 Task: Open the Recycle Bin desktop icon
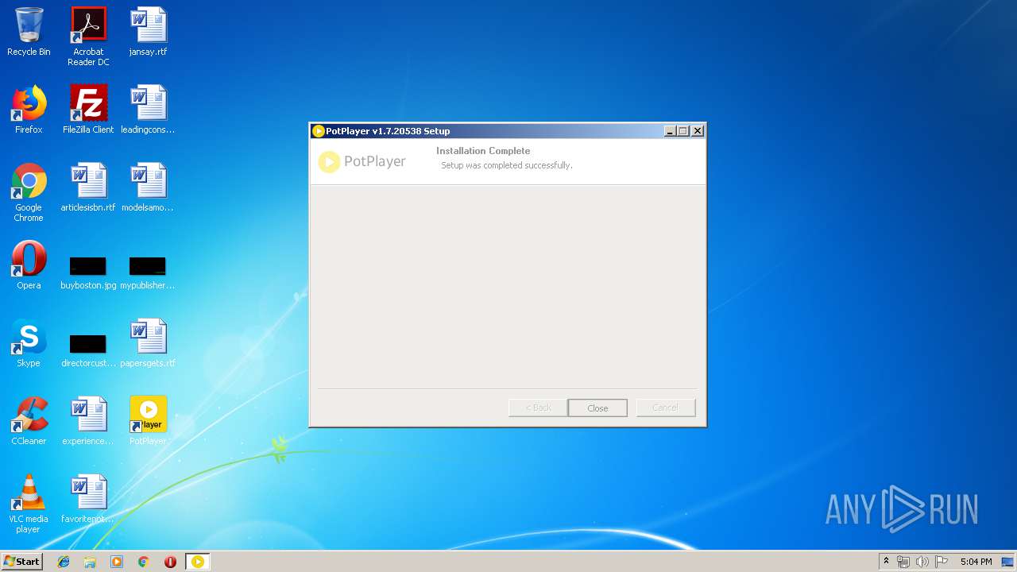(x=29, y=32)
